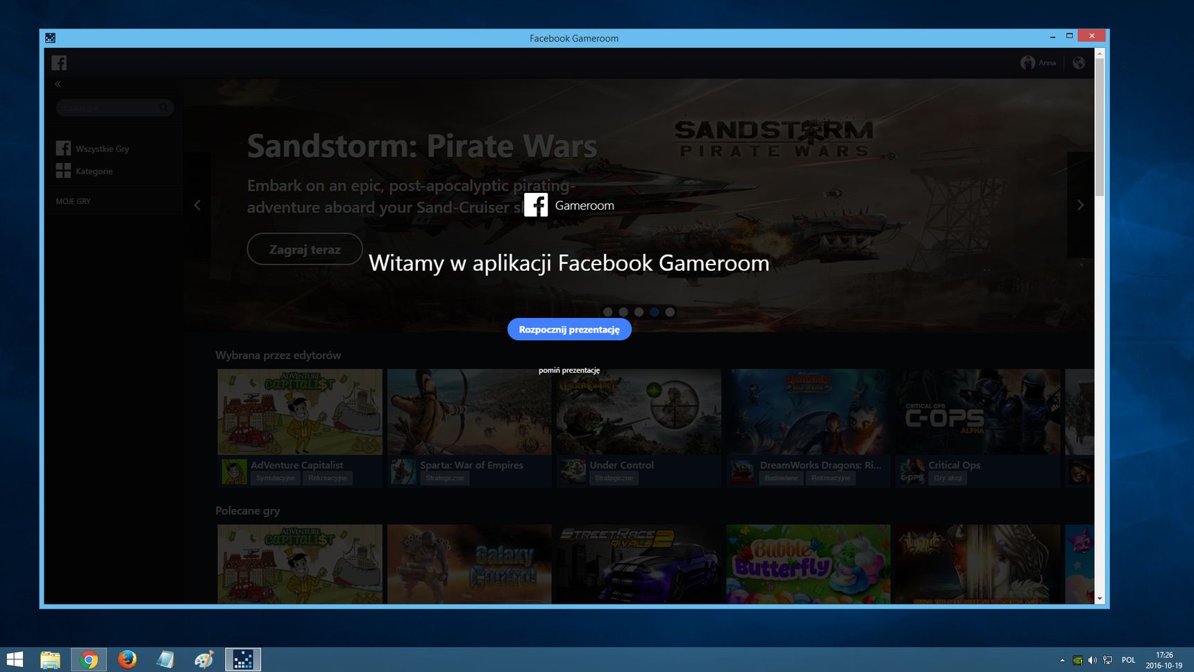Click Sparta small game icon
1194x672 pixels.
pyautogui.click(x=403, y=471)
